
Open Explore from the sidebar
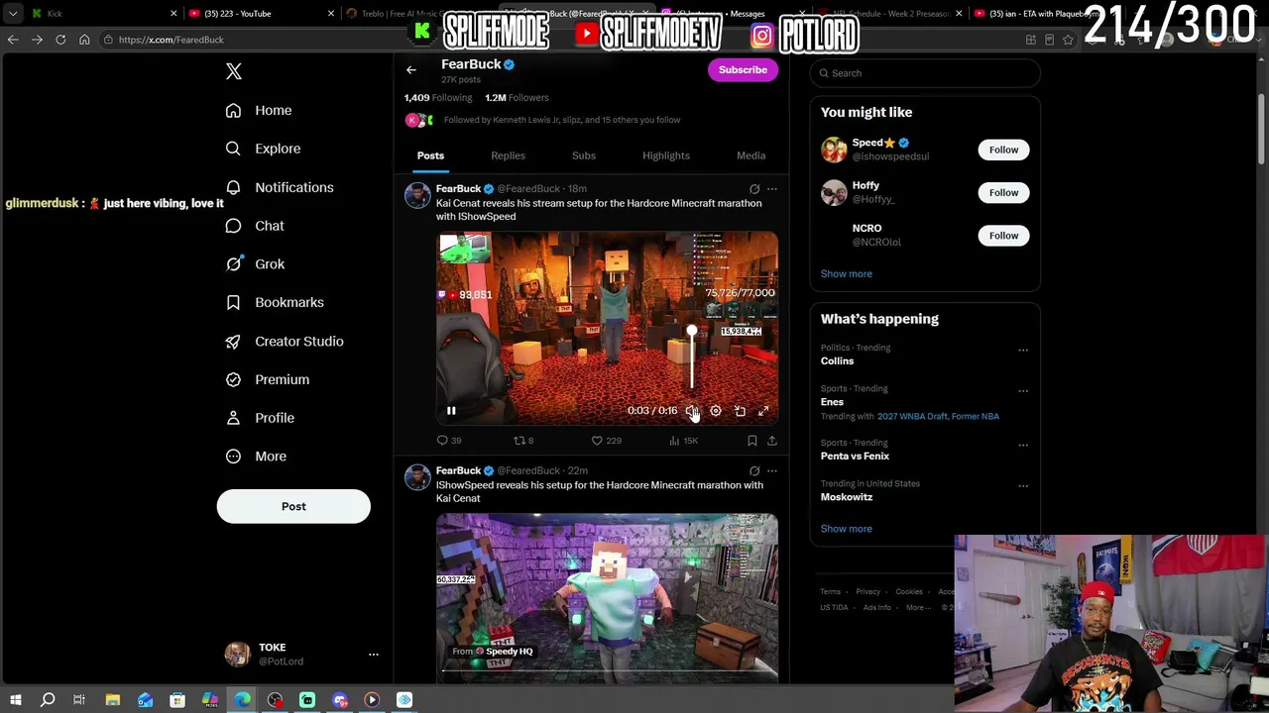click(263, 149)
